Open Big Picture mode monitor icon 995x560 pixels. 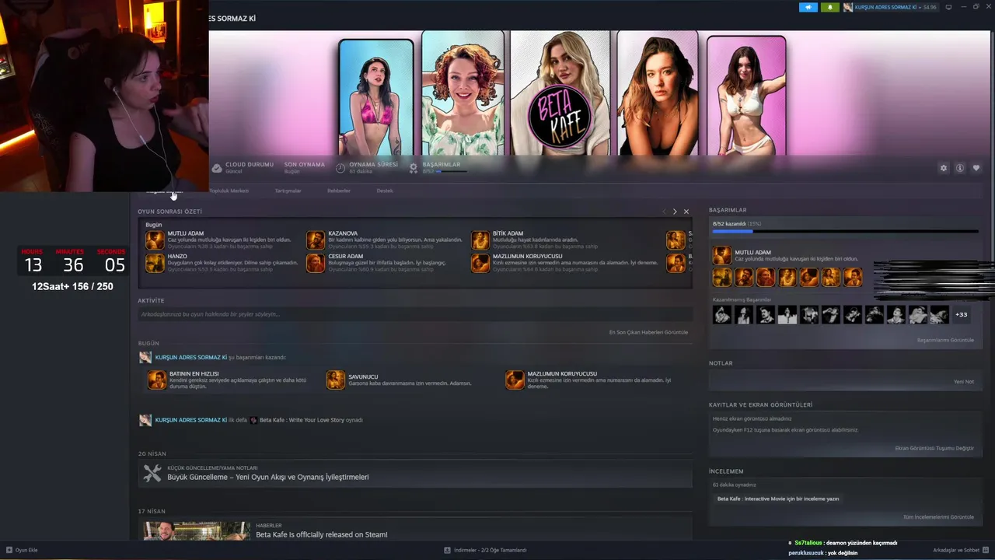(948, 7)
